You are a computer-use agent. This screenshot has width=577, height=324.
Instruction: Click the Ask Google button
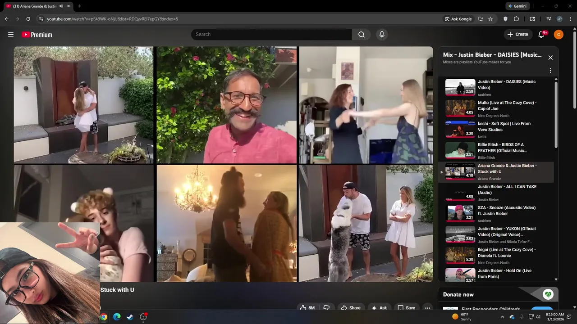click(458, 19)
